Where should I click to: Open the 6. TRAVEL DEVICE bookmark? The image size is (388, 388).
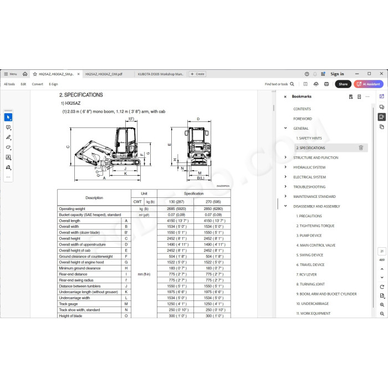[310, 265]
